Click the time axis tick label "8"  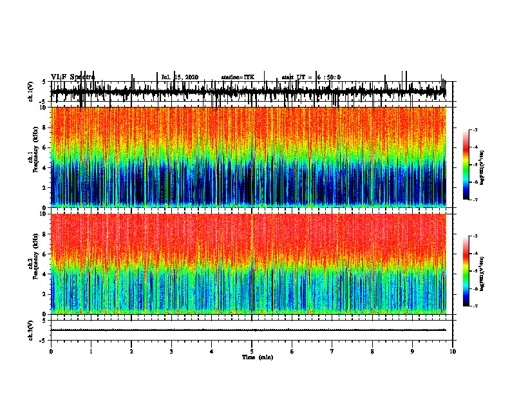(372, 352)
